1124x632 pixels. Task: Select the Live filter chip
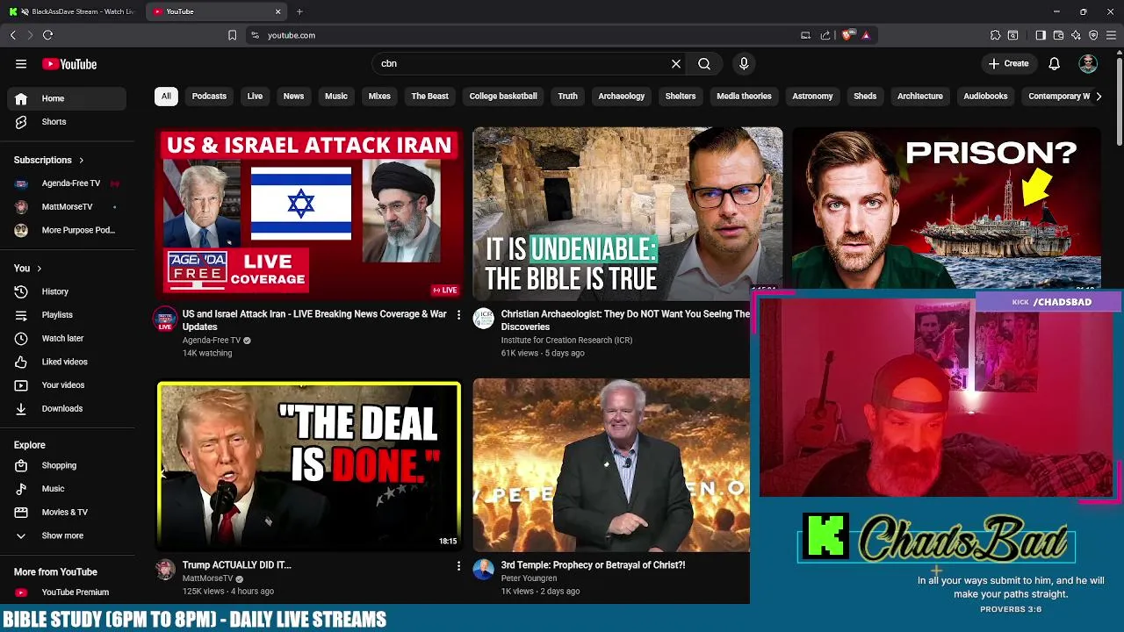[x=255, y=97]
